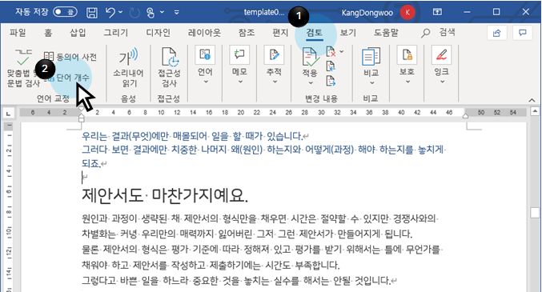Click the reject change icon
542x292 pixels.
(x=331, y=52)
